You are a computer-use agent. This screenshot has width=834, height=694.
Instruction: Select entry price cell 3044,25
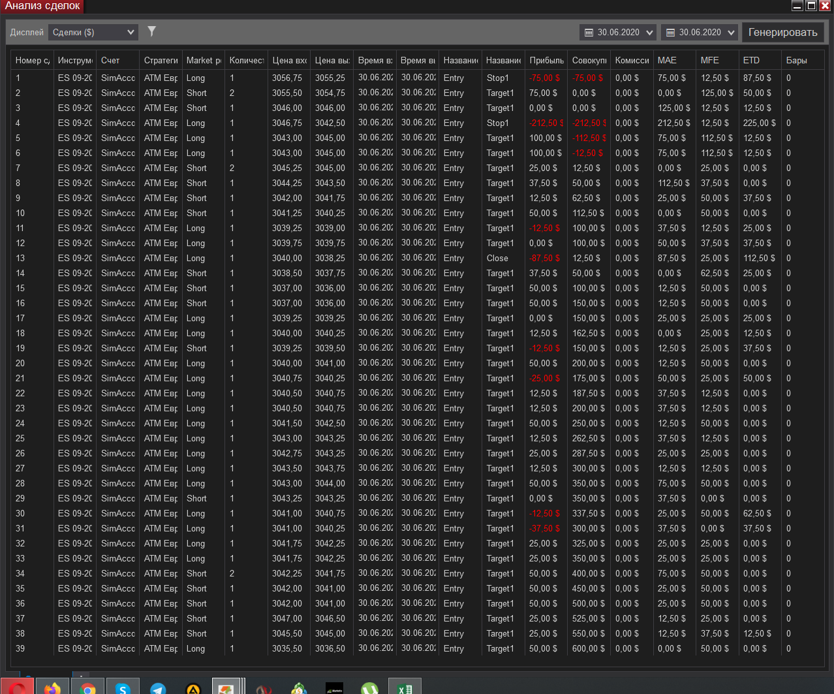(x=287, y=183)
